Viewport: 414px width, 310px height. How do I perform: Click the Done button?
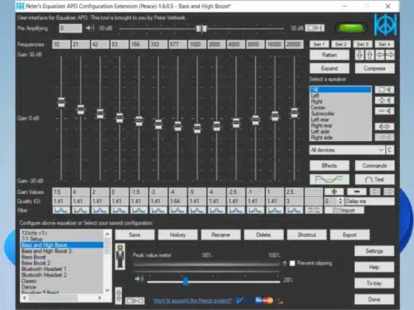coord(374,299)
